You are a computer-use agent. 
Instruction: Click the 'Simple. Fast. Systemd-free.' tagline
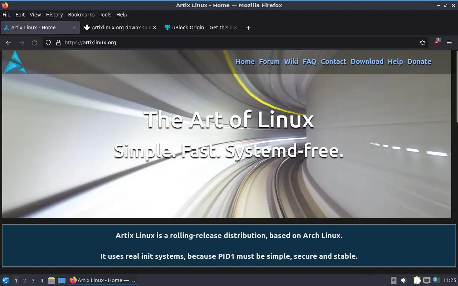pyautogui.click(x=229, y=151)
